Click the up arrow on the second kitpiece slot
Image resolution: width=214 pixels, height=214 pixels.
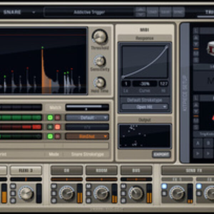click(x=196, y=105)
